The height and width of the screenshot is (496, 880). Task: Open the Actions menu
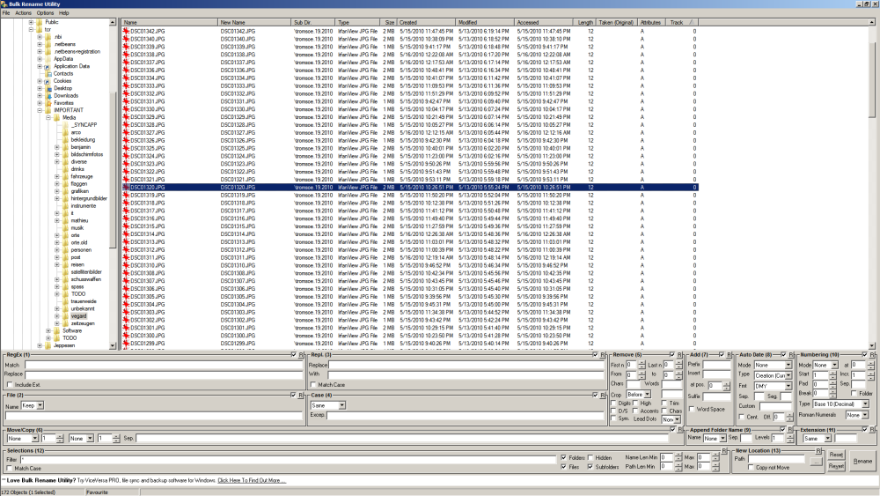tap(23, 13)
